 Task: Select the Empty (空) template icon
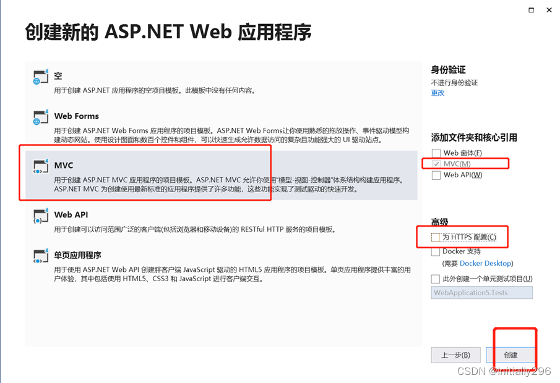40,77
